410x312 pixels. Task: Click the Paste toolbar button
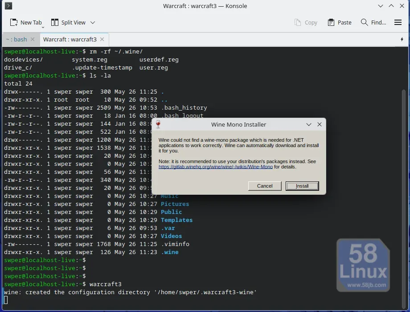click(x=340, y=22)
